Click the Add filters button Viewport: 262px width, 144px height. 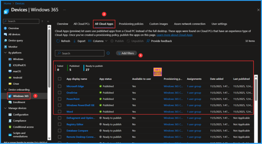tap(126, 53)
